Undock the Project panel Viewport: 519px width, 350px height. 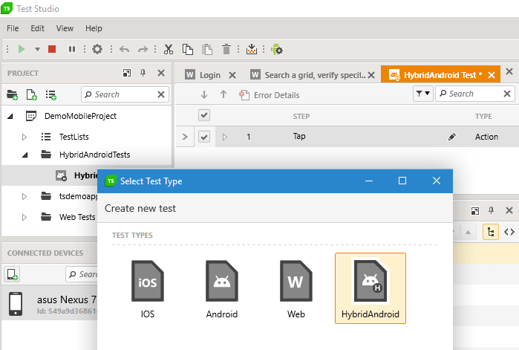pyautogui.click(x=127, y=73)
